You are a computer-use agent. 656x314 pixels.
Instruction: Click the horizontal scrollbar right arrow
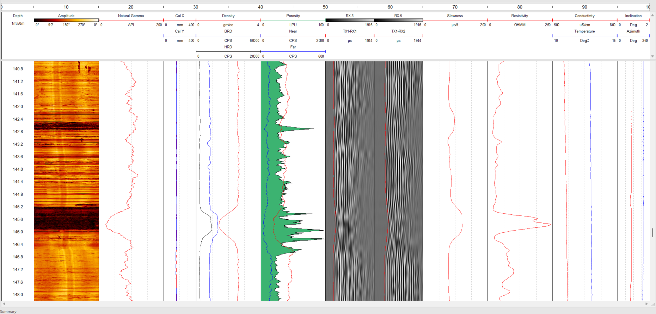tap(646, 304)
